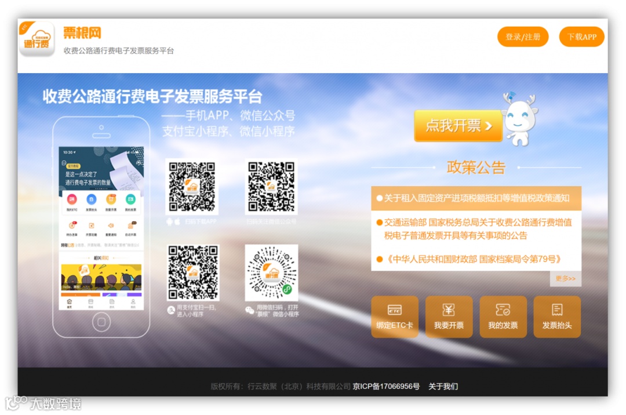This screenshot has height=415, width=626.
Task: Tap the blue 发票抬头 icon in phone mockup
Action: point(92,199)
